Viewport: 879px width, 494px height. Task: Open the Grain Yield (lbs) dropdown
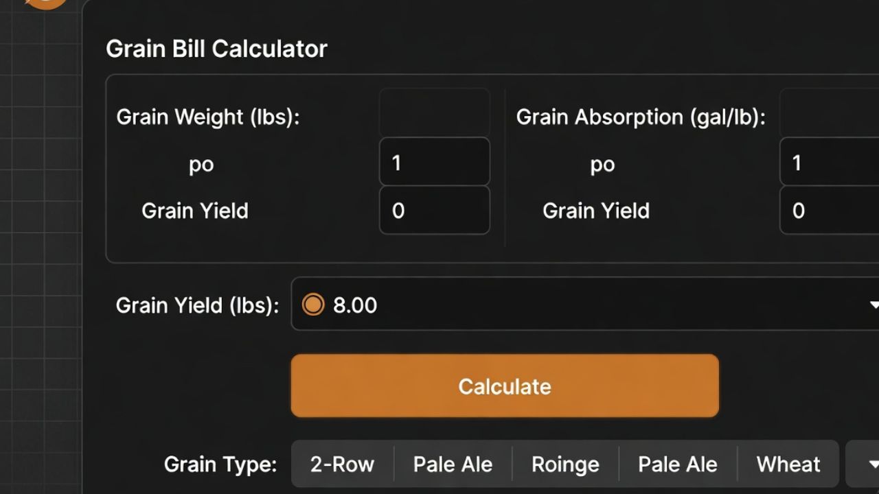[584, 305]
